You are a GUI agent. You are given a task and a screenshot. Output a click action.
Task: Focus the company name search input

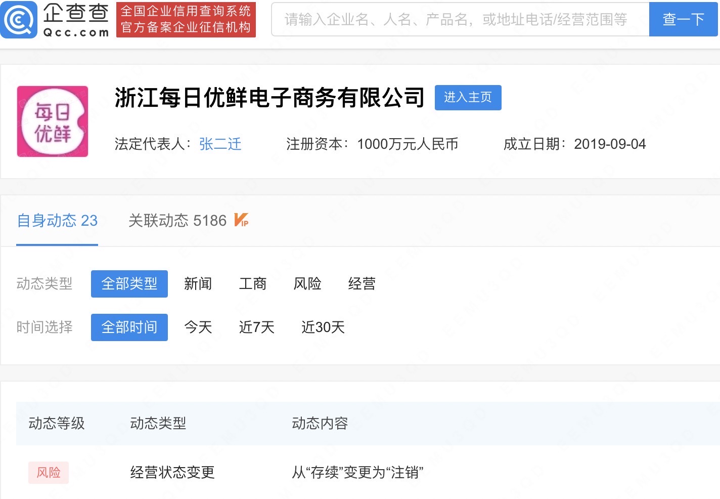tap(460, 19)
